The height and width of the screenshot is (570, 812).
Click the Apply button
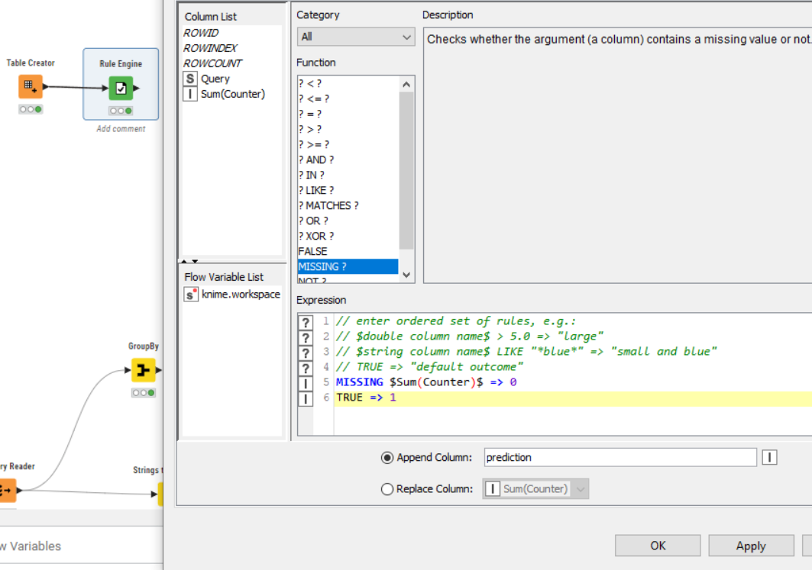[751, 546]
